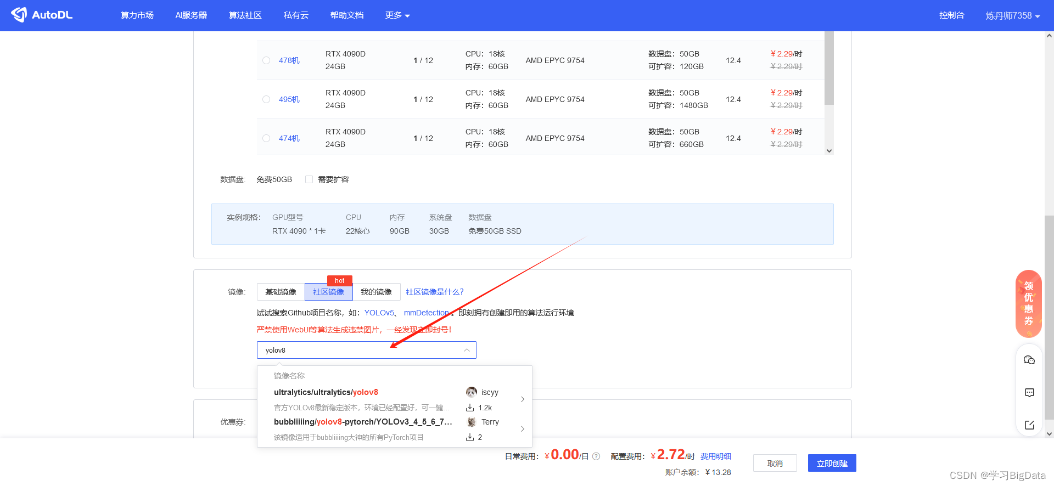Open the 474机 host link
This screenshot has height=486, width=1054.
(x=289, y=138)
